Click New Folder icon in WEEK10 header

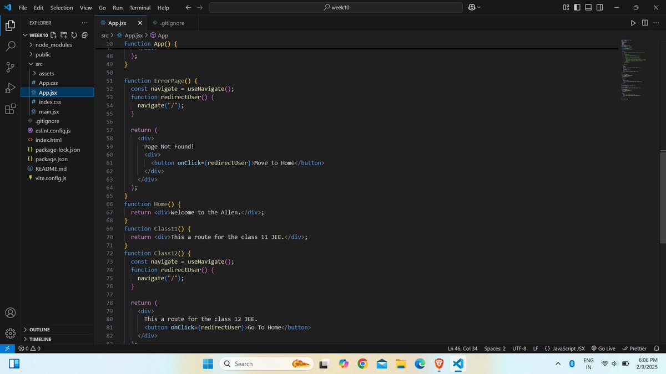pyautogui.click(x=64, y=35)
